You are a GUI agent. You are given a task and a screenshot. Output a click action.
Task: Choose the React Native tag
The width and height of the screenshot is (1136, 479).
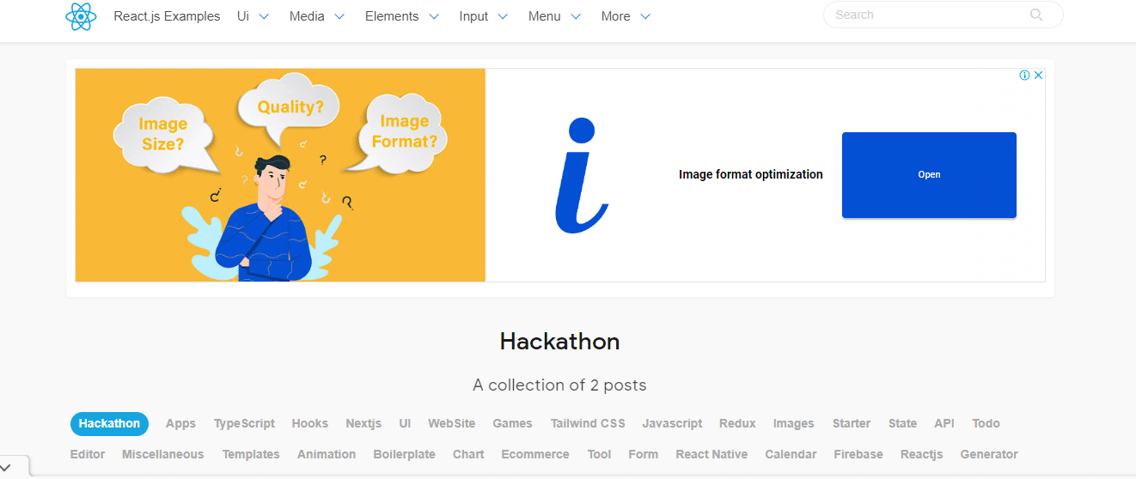tap(712, 455)
